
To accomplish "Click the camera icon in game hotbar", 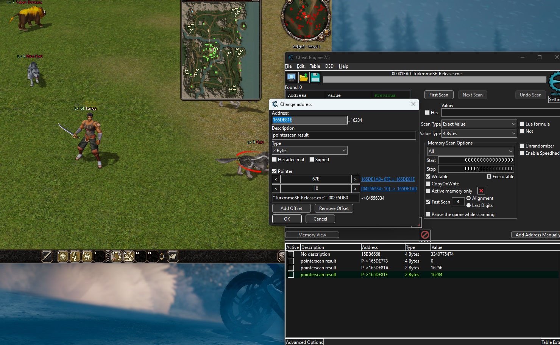I will [173, 256].
